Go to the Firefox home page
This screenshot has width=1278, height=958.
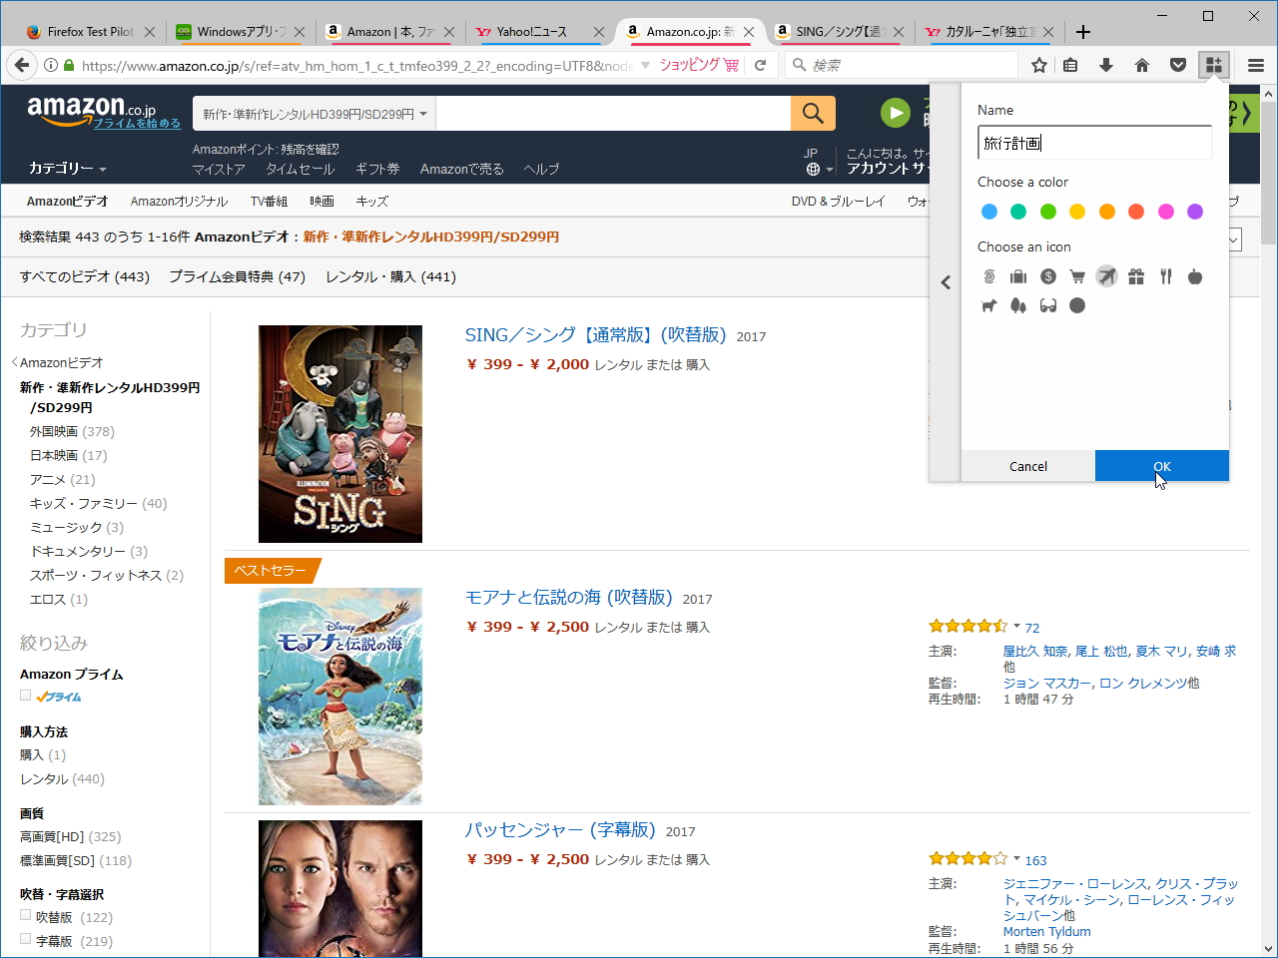[1142, 65]
